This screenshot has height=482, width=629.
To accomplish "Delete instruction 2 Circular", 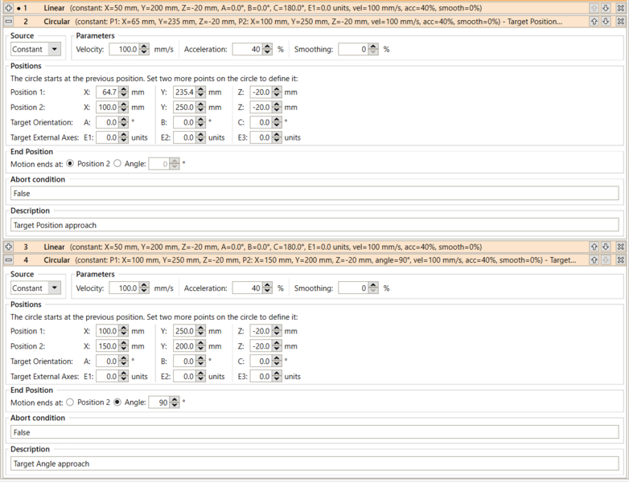I will [620, 22].
